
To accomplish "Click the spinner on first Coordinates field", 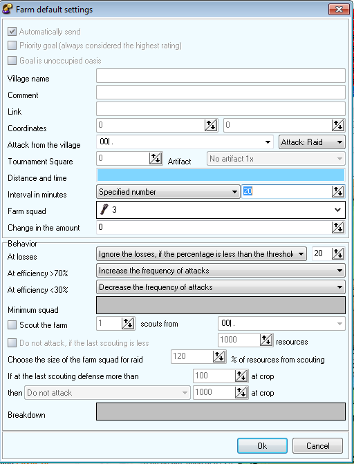I will click(211, 126).
